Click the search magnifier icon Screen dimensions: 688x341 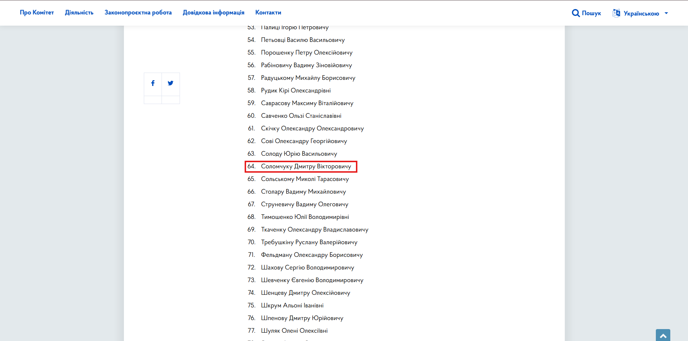pos(576,13)
